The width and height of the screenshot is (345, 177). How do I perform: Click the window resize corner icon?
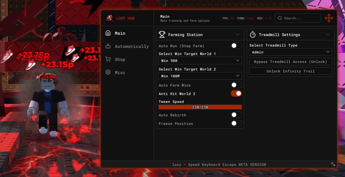pyautogui.click(x=333, y=164)
